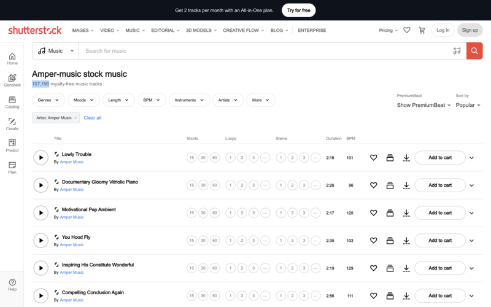Select the 15-second short for Lowly Trouble
Screen dimensions: 491x307
click(191, 158)
